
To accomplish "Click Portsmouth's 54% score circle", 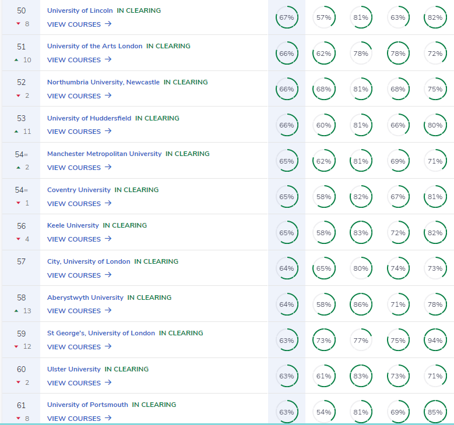I will point(323,412).
